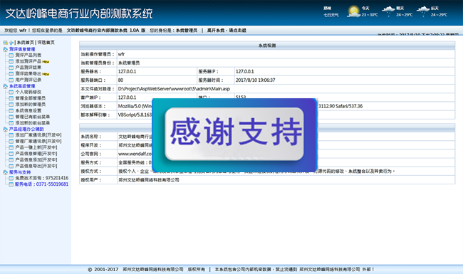Screen dimensions: 463x274
Task: Click the file path ending in Main.asp
Action: click(174, 89)
